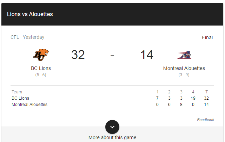Click Alouettes (3 - 9) record text
Viewport: 225px width, 142px height.
click(184, 75)
